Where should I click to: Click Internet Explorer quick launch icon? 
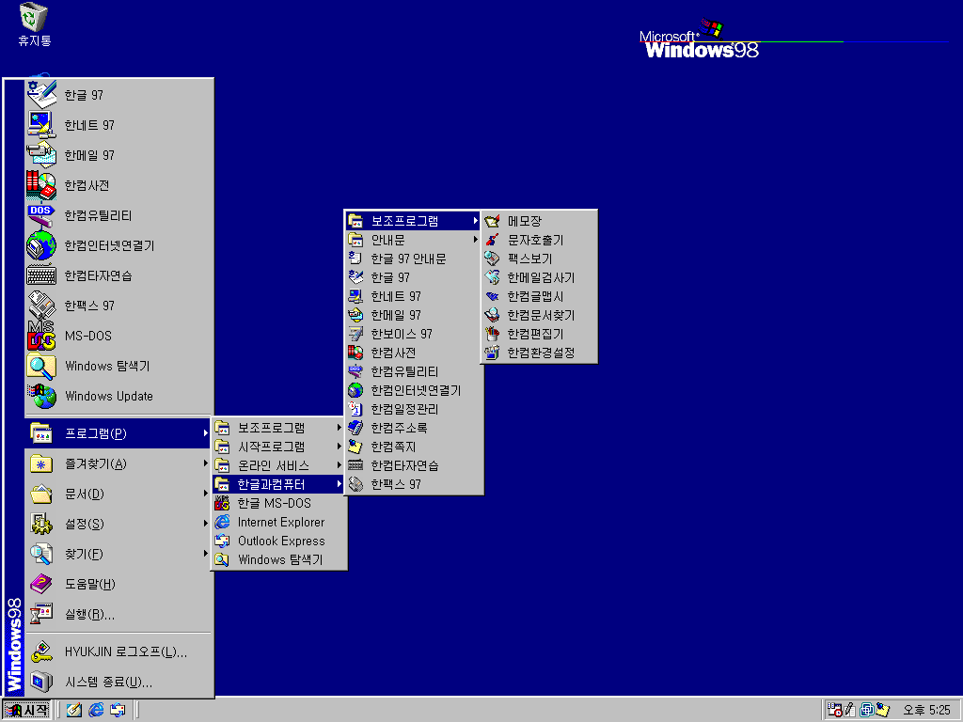[96, 710]
